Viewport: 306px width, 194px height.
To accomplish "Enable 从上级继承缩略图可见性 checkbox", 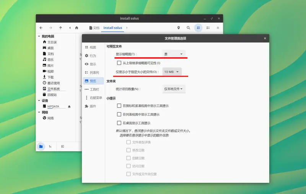I will pyautogui.click(x=119, y=63).
